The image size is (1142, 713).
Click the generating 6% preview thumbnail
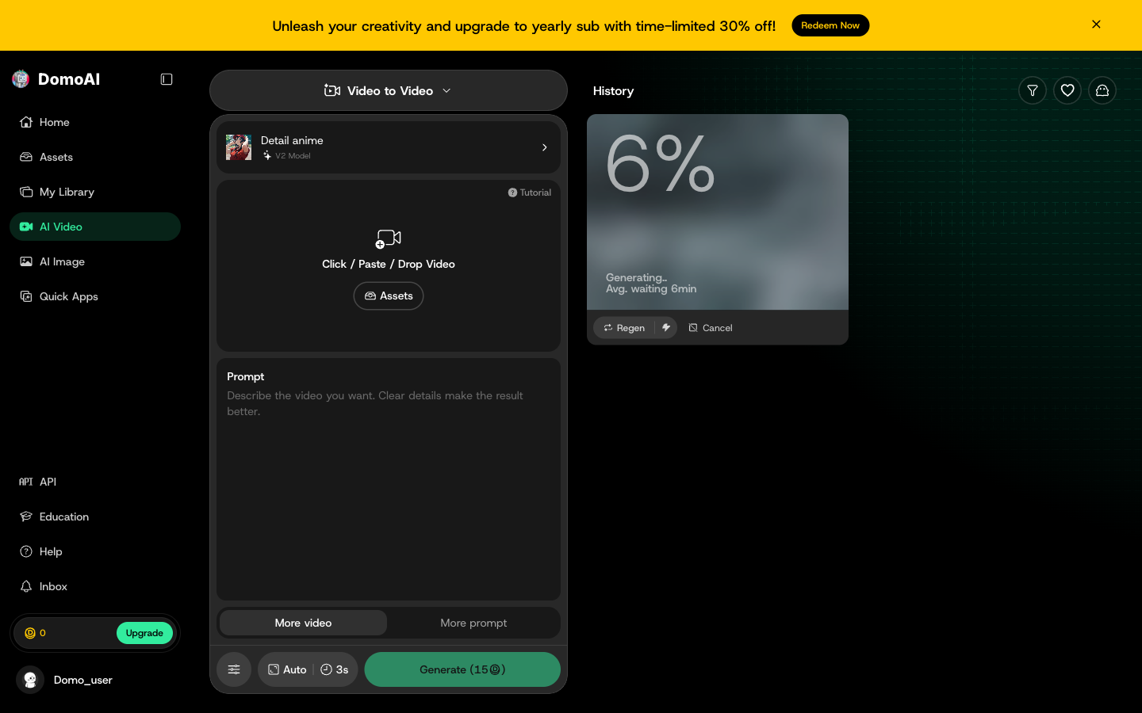[x=718, y=212]
